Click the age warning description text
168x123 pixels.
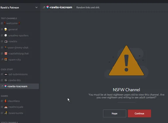[x=126, y=96]
